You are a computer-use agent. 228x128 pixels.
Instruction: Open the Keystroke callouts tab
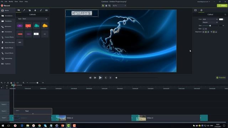point(46,10)
